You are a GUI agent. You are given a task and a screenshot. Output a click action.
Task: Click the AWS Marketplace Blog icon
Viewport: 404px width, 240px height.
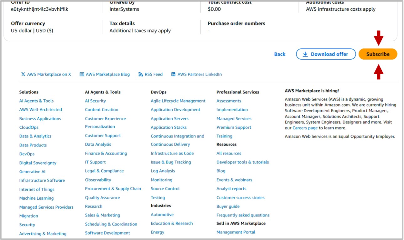click(81, 74)
